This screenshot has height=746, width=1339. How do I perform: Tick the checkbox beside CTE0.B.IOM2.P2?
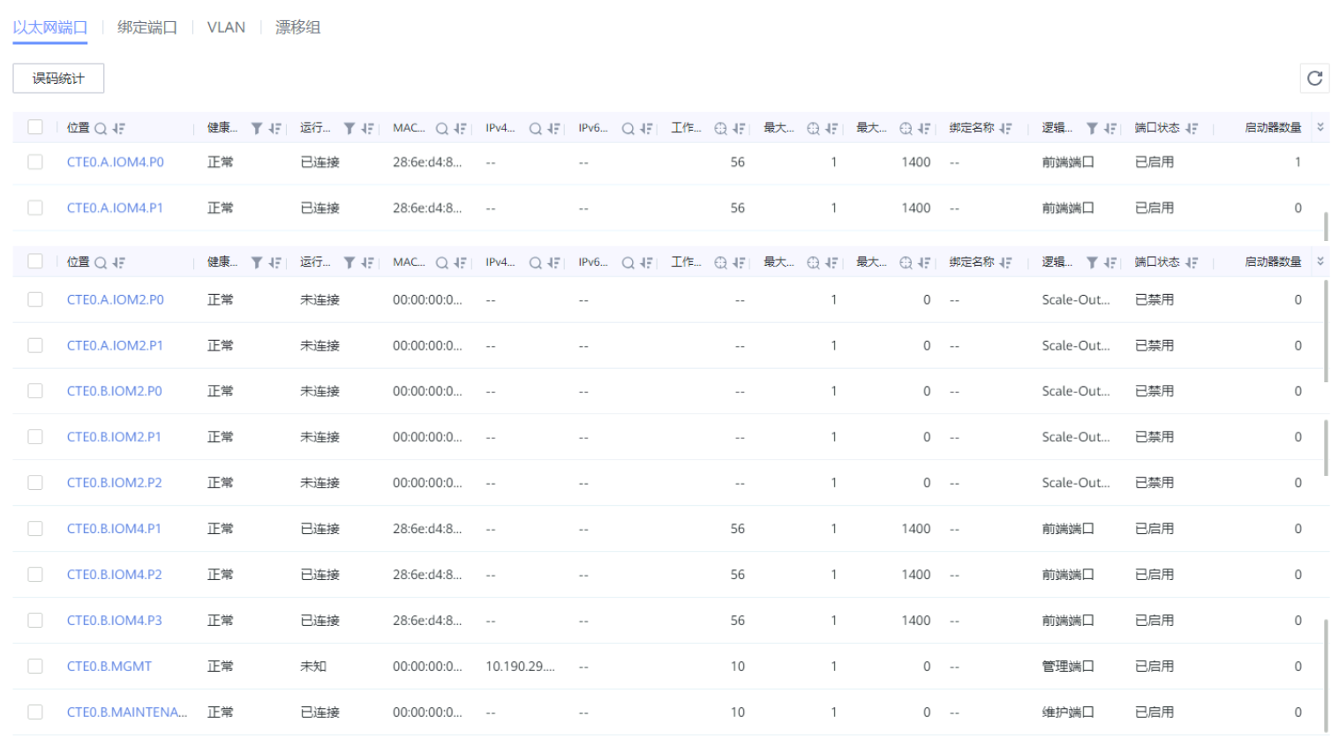[x=35, y=483]
